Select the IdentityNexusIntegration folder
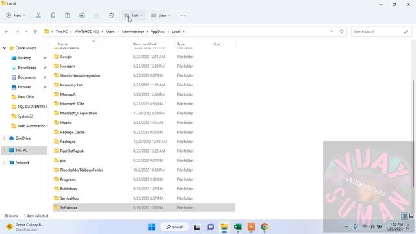This screenshot has width=416, height=234. (x=80, y=75)
